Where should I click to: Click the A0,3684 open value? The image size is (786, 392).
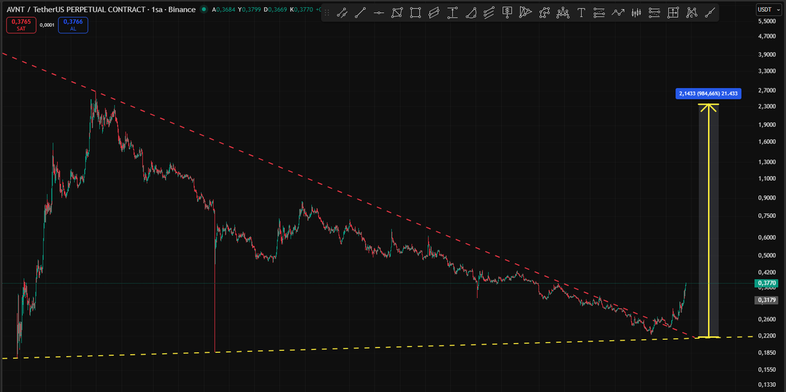point(224,9)
